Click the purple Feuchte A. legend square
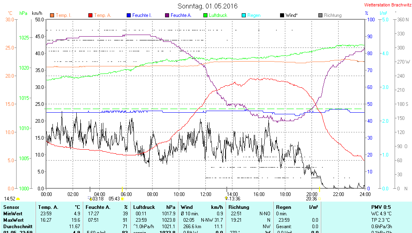 pyautogui.click(x=167, y=15)
